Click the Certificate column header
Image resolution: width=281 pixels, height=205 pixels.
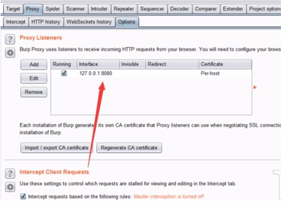coord(225,64)
